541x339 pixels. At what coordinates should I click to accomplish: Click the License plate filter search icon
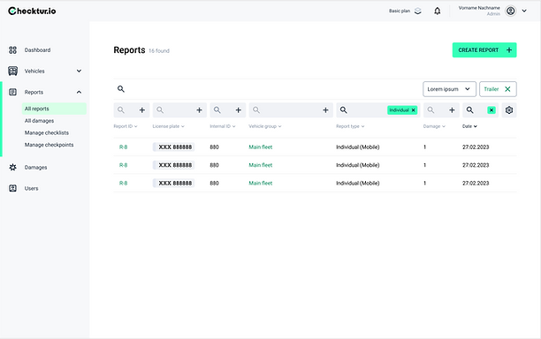[x=160, y=109]
